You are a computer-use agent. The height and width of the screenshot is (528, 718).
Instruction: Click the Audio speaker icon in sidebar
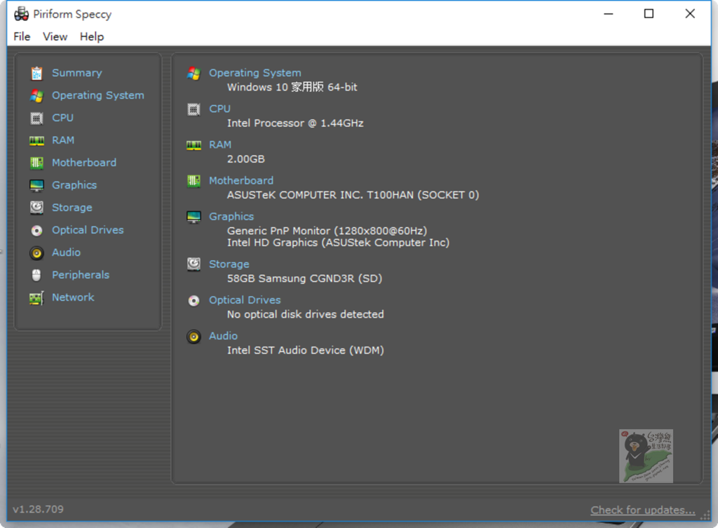[x=36, y=252]
